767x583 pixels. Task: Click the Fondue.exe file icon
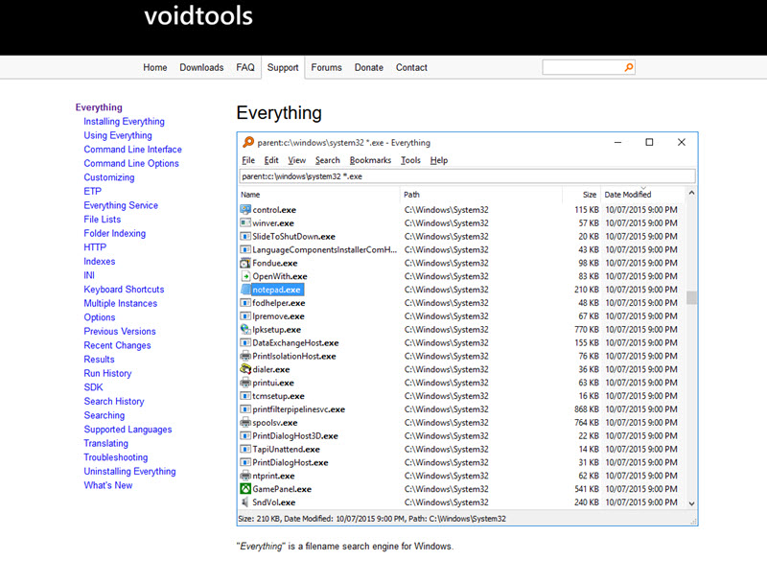(245, 263)
